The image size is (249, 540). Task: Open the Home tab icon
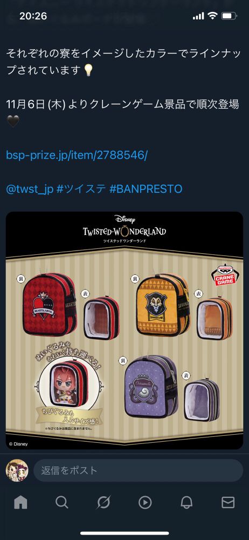pyautogui.click(x=20, y=503)
